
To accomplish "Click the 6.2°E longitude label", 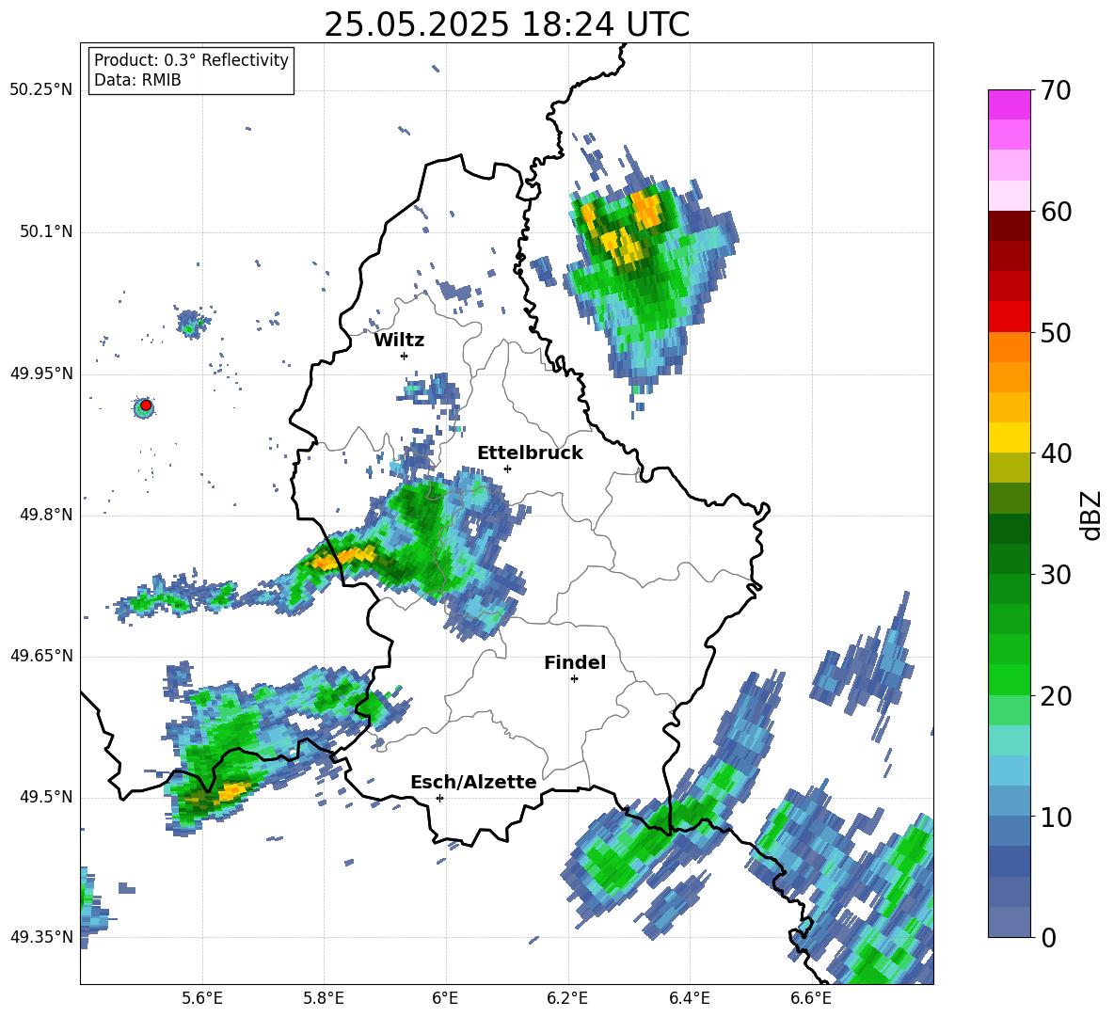I will [x=567, y=998].
